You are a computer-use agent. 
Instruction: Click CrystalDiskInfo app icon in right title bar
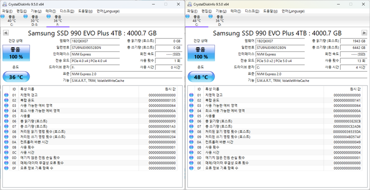(x=190, y=4)
